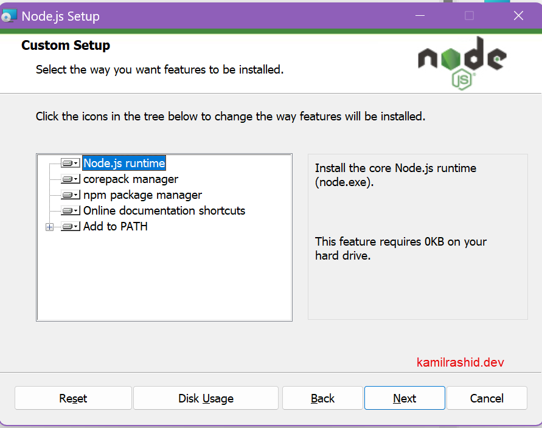Reset the feature selections
Image resolution: width=542 pixels, height=428 pixels.
[x=72, y=398]
